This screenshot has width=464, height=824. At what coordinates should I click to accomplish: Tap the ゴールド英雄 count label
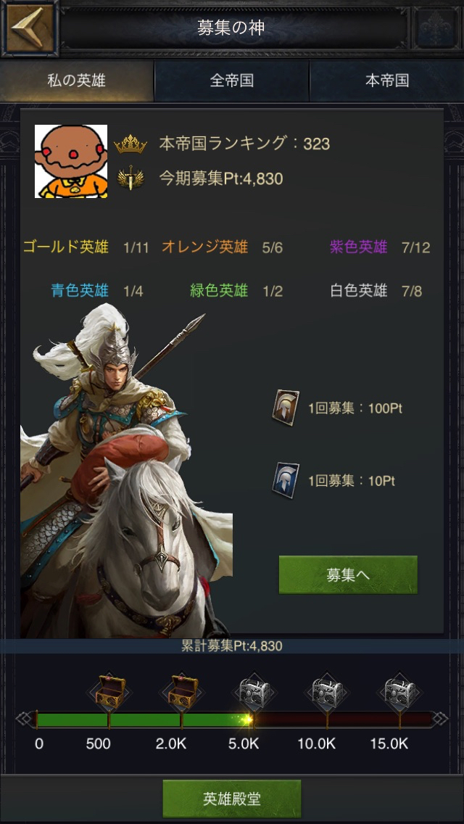click(86, 247)
